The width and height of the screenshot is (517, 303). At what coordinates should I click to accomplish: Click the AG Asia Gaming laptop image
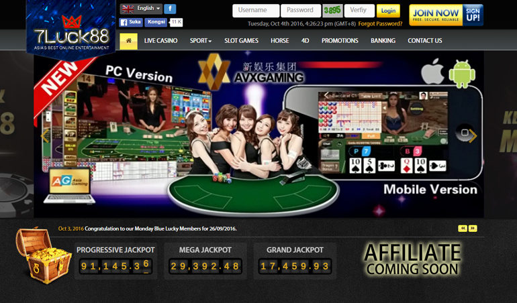(x=70, y=186)
